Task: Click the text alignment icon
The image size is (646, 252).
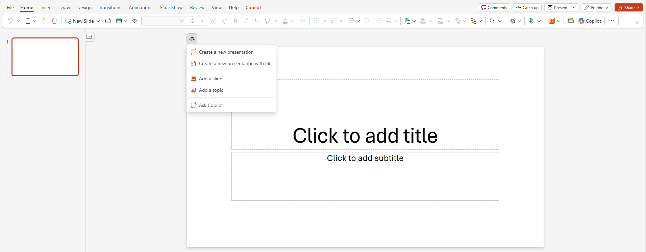Action: point(352,21)
